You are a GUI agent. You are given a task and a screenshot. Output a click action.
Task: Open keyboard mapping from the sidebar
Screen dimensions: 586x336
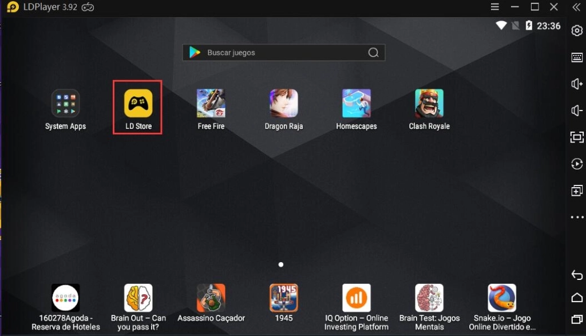click(577, 57)
